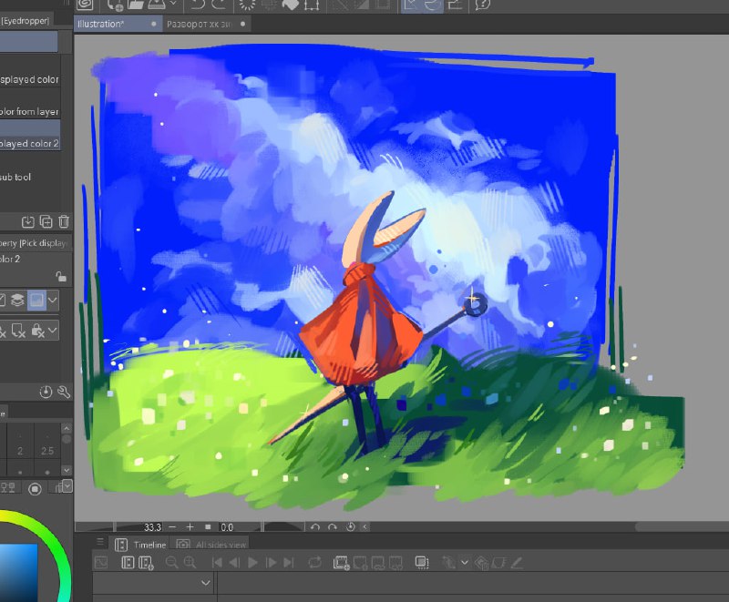
Task: Select the 'Obtain color from layer' sub tool
Action: pos(30,111)
